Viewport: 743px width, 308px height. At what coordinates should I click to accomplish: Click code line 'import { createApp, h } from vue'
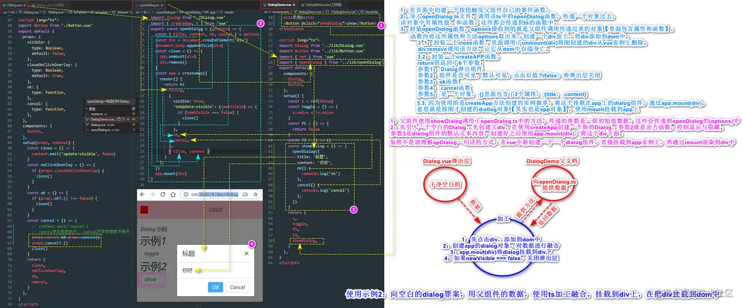189,23
